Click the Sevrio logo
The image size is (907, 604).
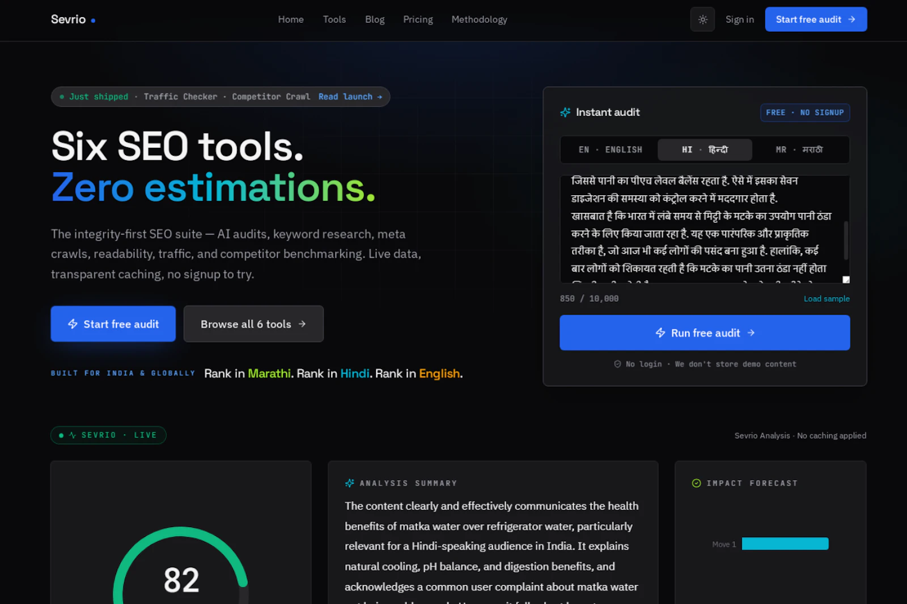click(73, 19)
